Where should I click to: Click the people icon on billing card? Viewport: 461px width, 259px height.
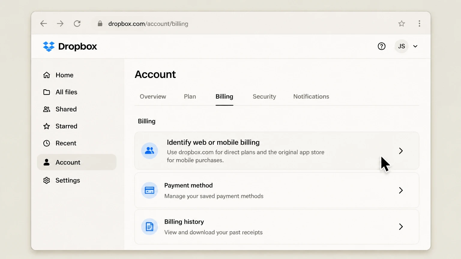pos(149,150)
